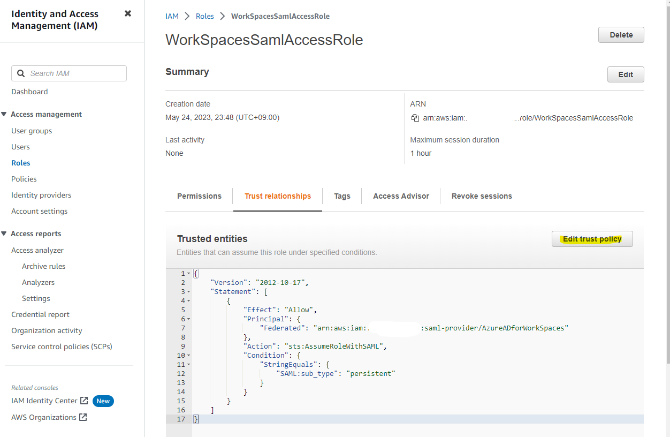The image size is (670, 437).
Task: Open the Policies page from sidebar
Action: coord(24,179)
